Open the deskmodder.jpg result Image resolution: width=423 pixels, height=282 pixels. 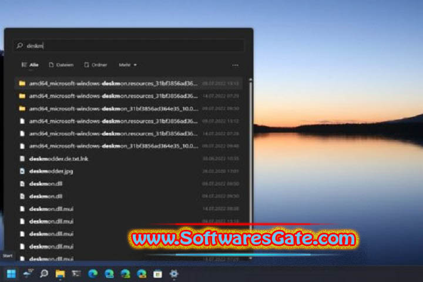pyautogui.click(x=129, y=171)
